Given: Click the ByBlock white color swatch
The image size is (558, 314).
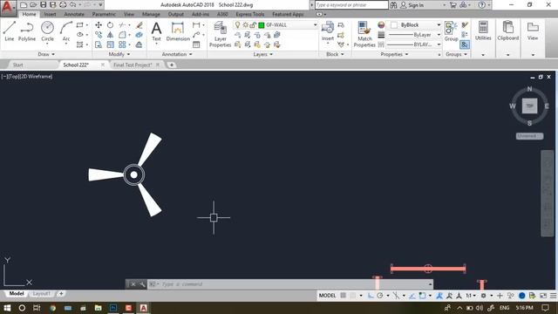Looking at the screenshot, I should 394,25.
